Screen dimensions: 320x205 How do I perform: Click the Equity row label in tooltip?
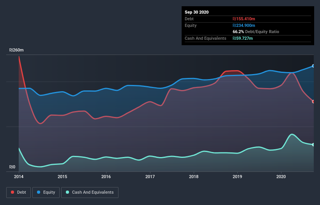(x=191, y=25)
